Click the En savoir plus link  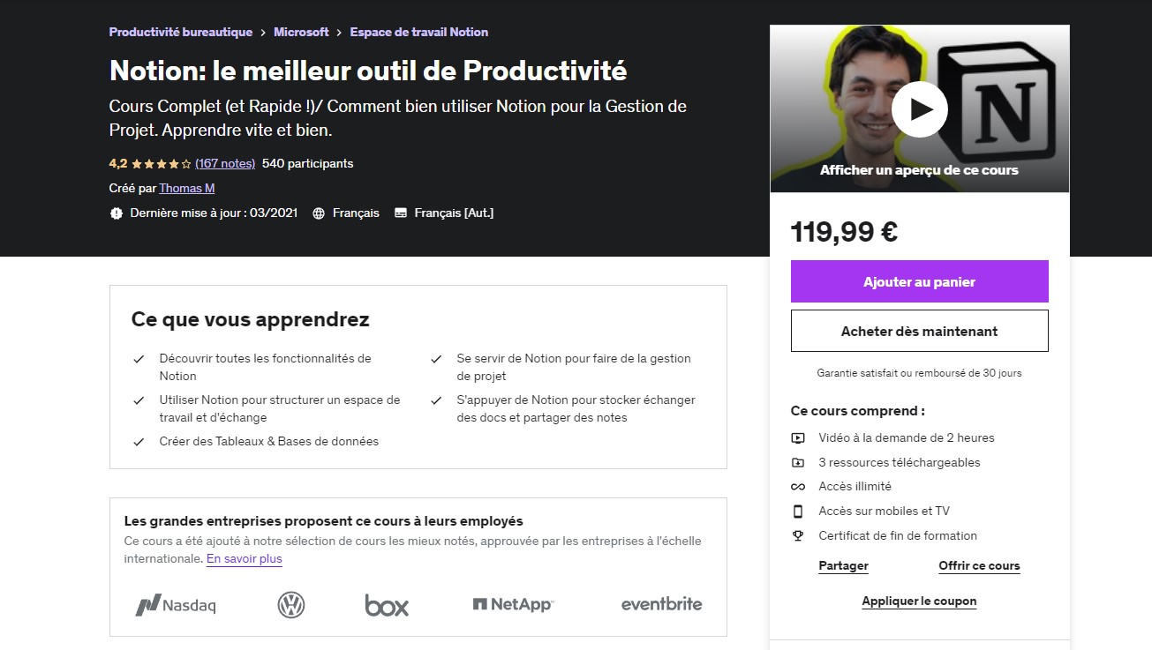(245, 558)
